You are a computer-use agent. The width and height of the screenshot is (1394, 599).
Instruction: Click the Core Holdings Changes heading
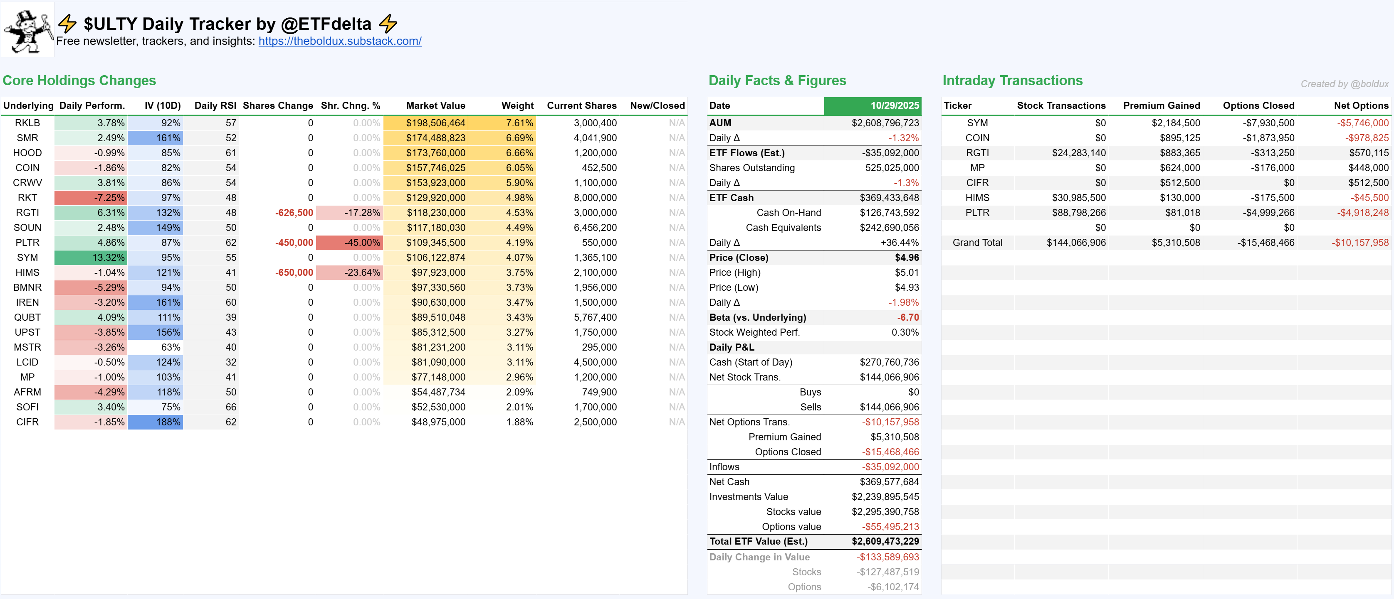click(x=79, y=81)
